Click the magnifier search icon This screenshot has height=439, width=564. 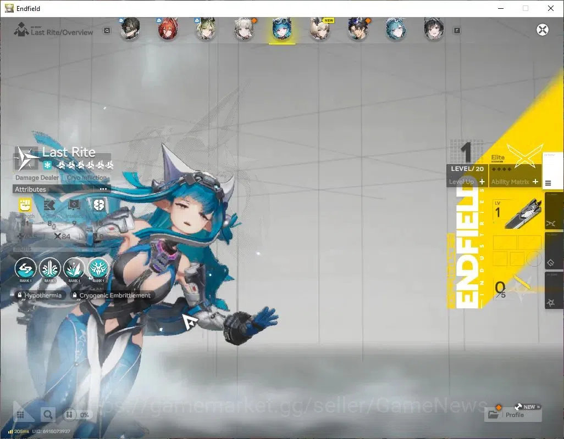pos(47,415)
